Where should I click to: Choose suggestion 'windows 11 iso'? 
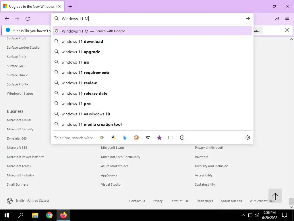point(152,62)
